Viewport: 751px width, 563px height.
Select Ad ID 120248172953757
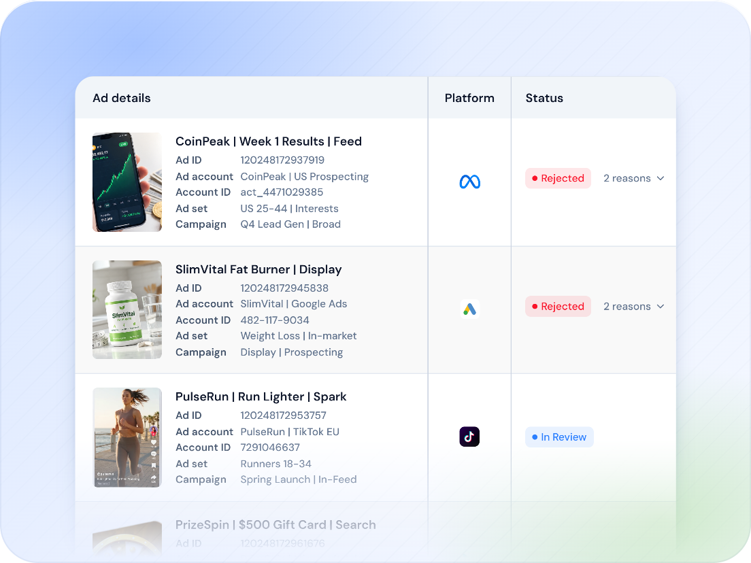[283, 415]
